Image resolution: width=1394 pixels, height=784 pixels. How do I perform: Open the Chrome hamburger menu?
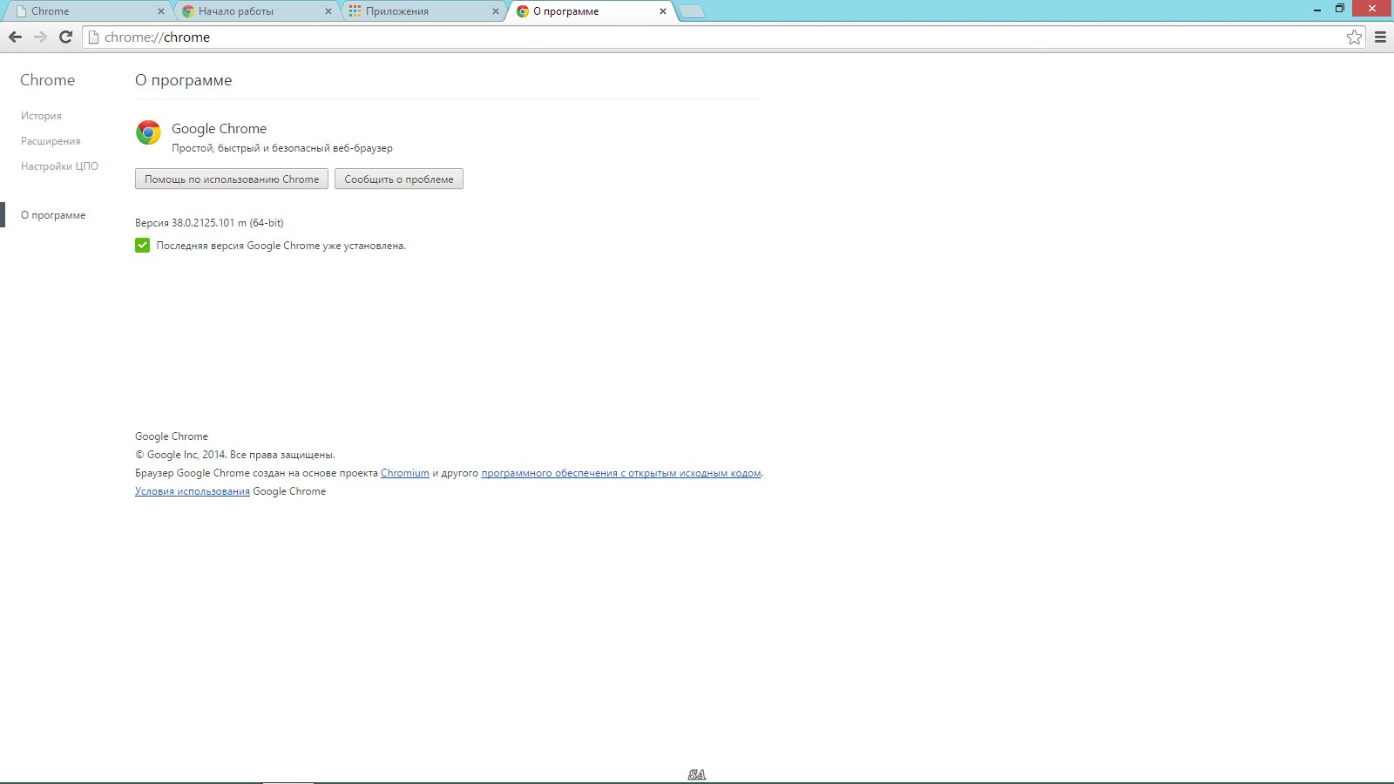pos(1380,37)
